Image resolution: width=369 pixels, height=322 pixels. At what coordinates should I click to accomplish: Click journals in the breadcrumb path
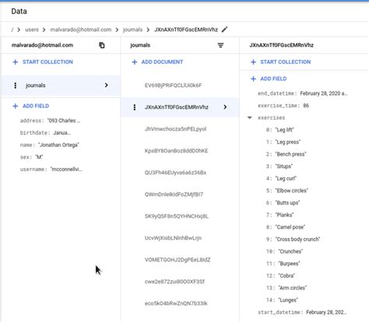132,30
